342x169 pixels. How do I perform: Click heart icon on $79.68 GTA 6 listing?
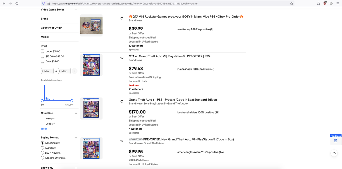click(122, 58)
